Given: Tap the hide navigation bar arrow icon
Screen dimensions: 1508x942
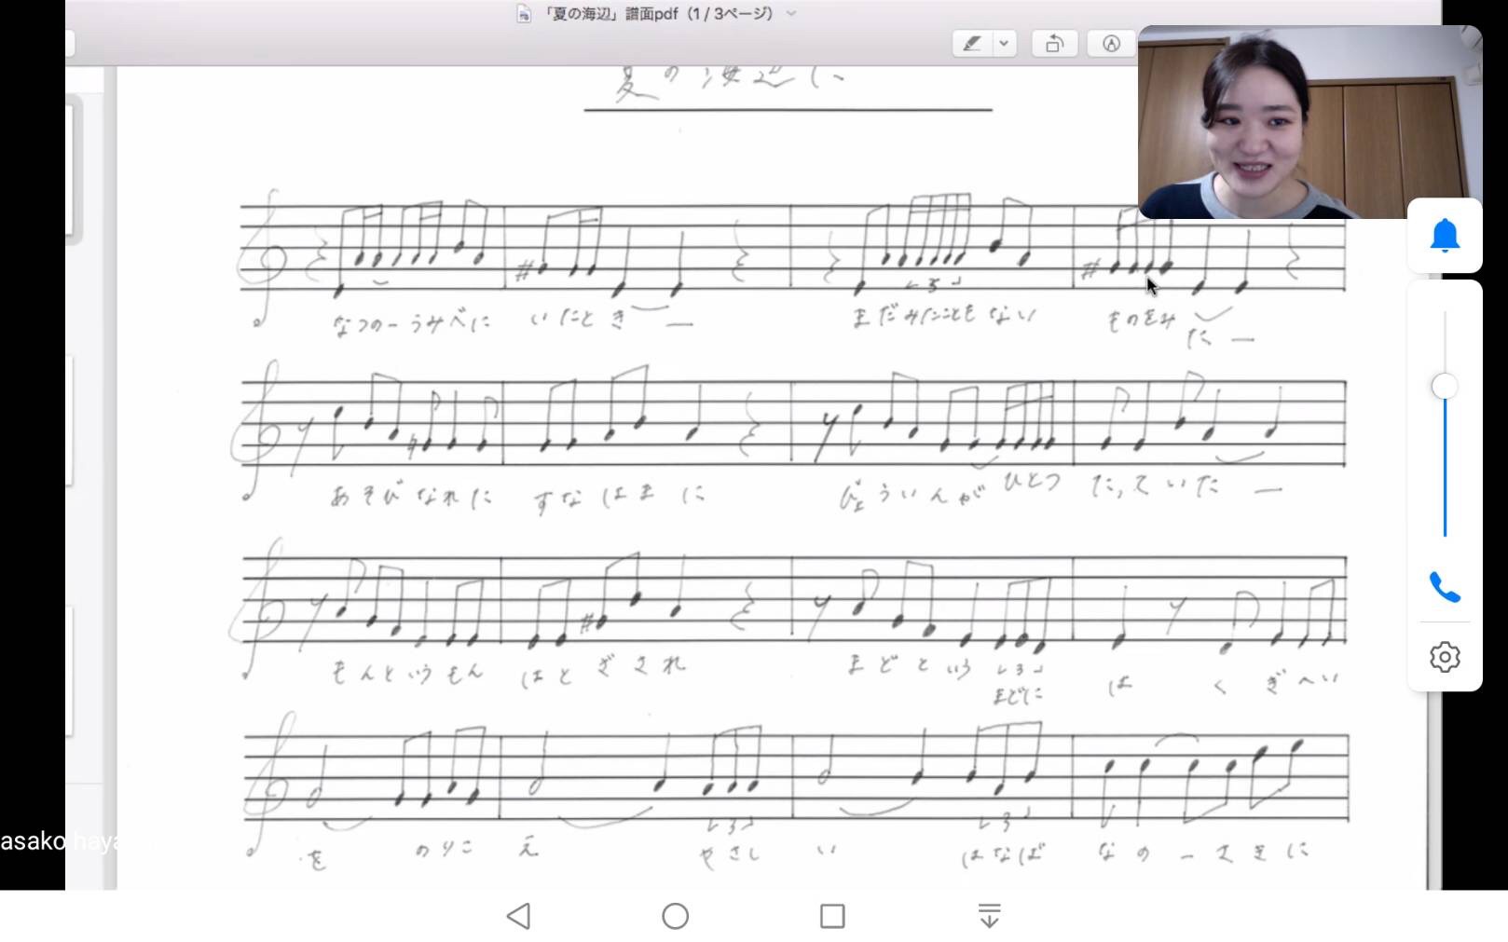Looking at the screenshot, I should pyautogui.click(x=989, y=916).
